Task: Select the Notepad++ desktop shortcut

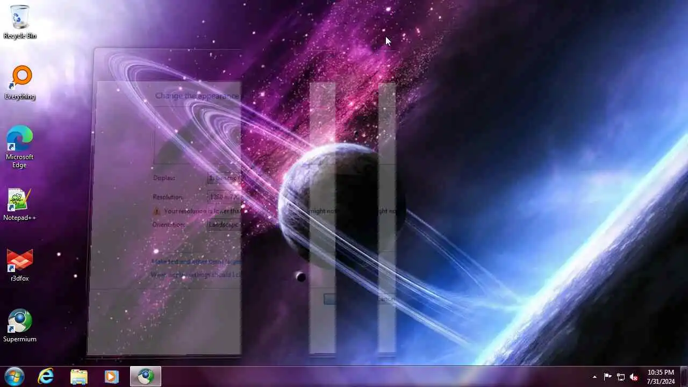Action: pyautogui.click(x=20, y=205)
